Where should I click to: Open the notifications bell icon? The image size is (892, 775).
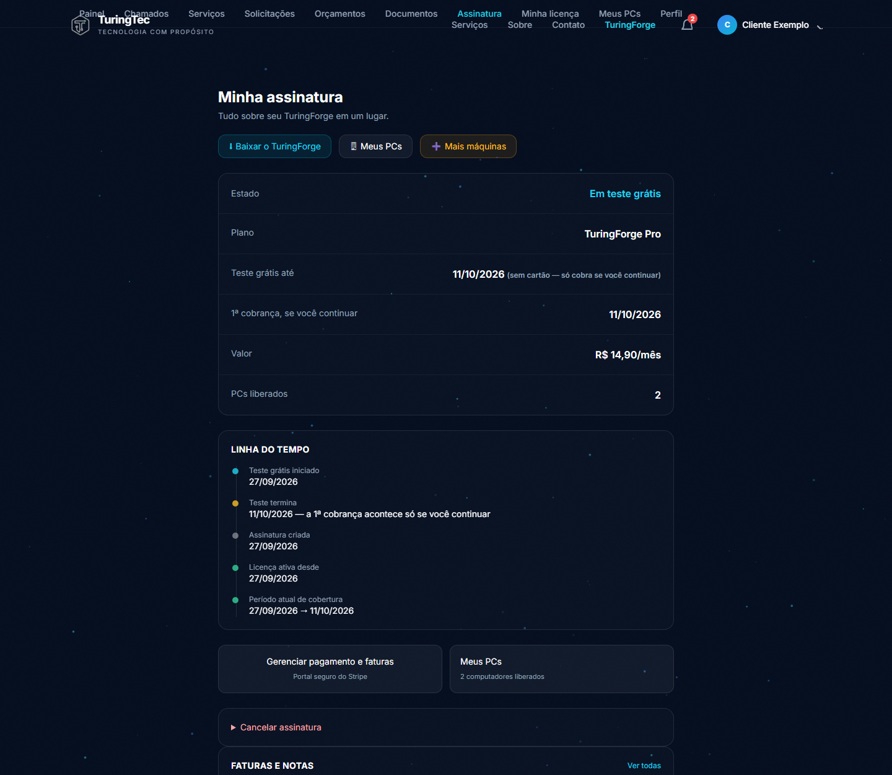687,25
